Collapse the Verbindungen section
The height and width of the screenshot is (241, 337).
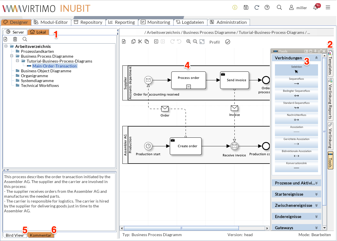click(316, 58)
